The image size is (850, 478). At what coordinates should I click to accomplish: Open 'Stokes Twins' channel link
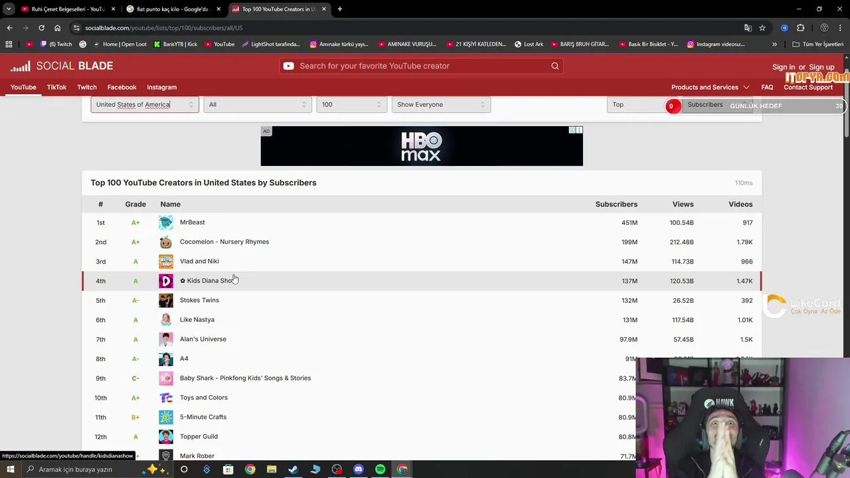coord(199,300)
